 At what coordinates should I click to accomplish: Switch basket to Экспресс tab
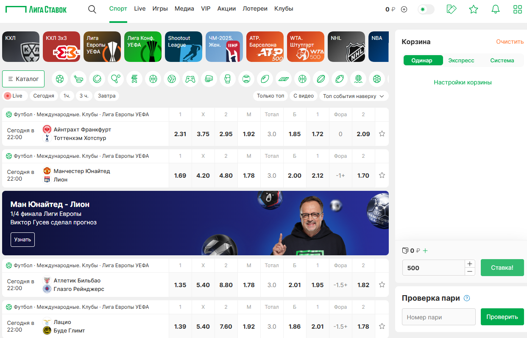pyautogui.click(x=461, y=60)
